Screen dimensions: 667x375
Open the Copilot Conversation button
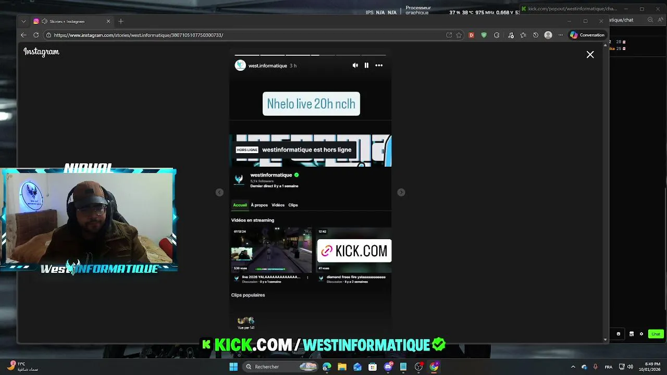point(588,35)
